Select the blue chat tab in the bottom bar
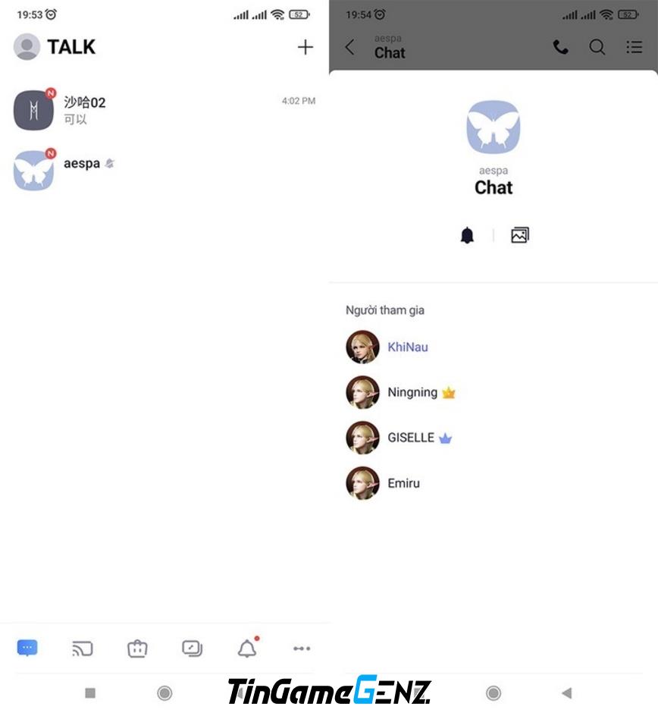Screen dimensions: 658x713 click(27, 648)
